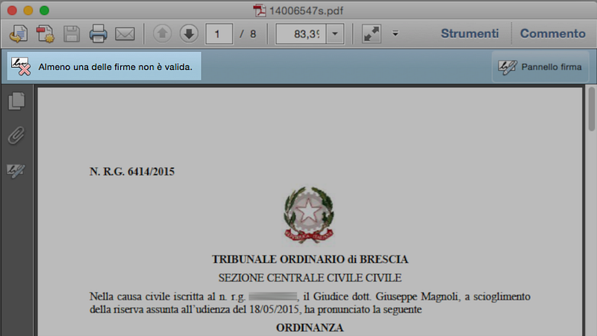This screenshot has height=336, width=597.
Task: Minimize the window with yellow button
Action: pos(28,10)
